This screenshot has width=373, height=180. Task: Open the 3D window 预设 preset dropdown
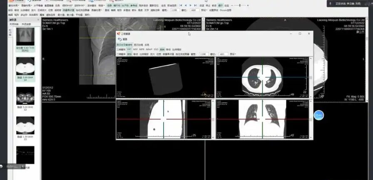[x=233, y=54]
